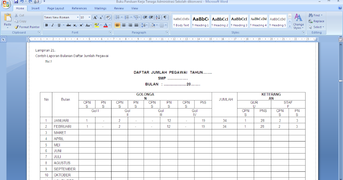
Task: Toggle bold formatting in the Font group
Action: pos(46,25)
